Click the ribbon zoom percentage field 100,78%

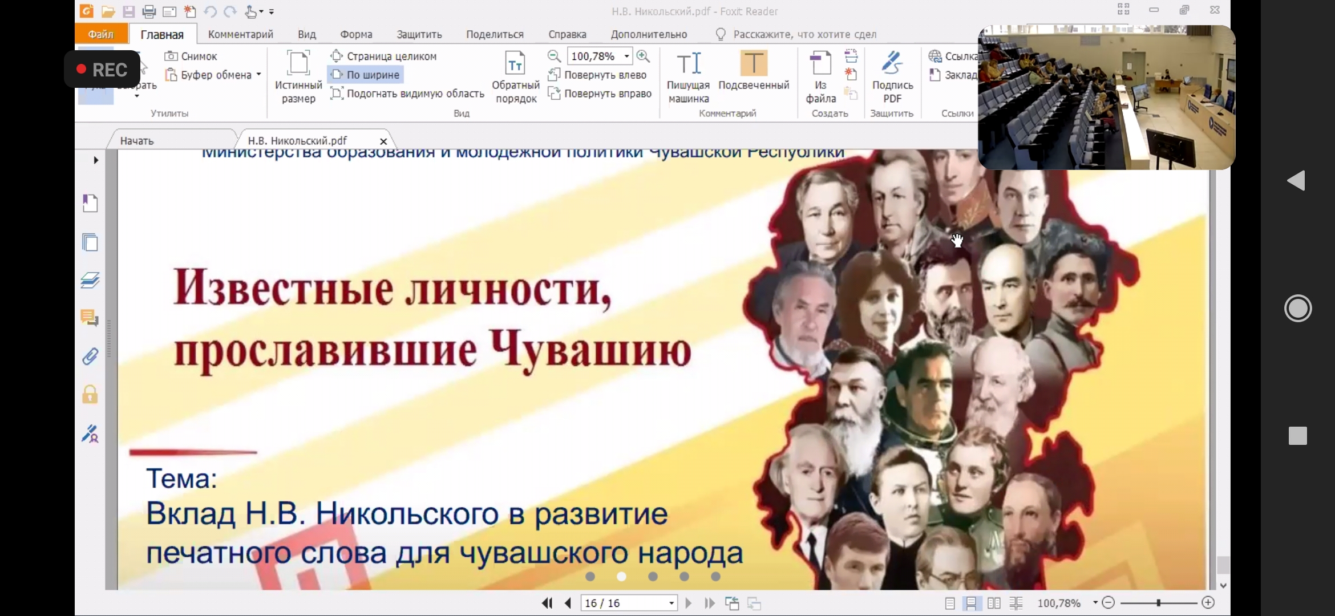593,56
